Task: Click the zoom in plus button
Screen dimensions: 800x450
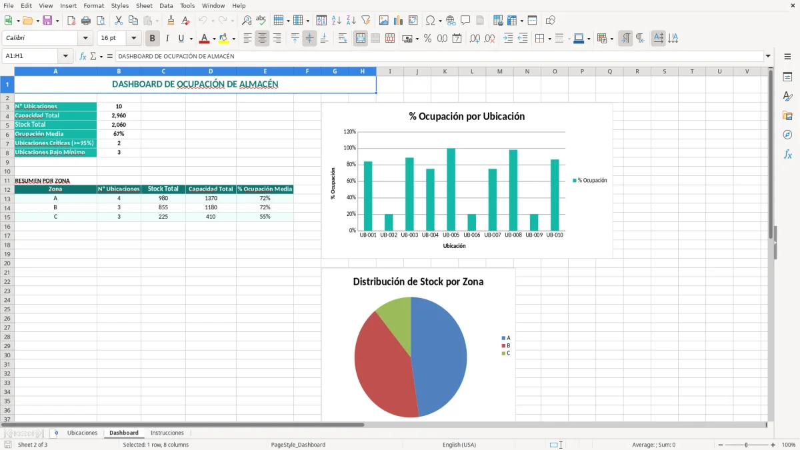Action: pos(773,445)
